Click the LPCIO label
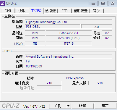The image size is (117, 110). tap(18, 44)
